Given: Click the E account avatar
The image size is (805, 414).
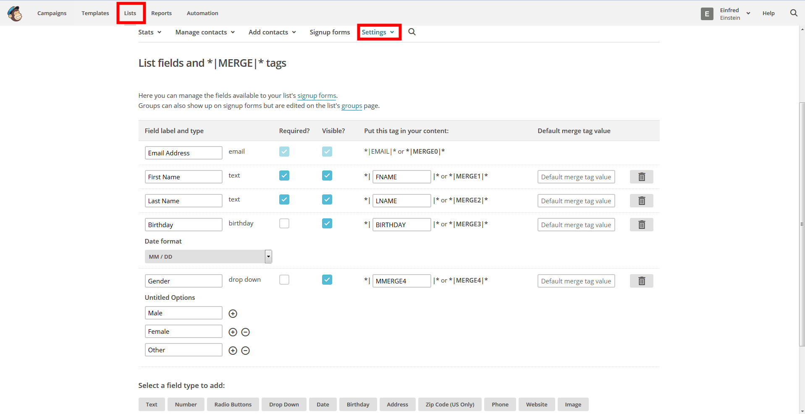Looking at the screenshot, I should tap(707, 14).
